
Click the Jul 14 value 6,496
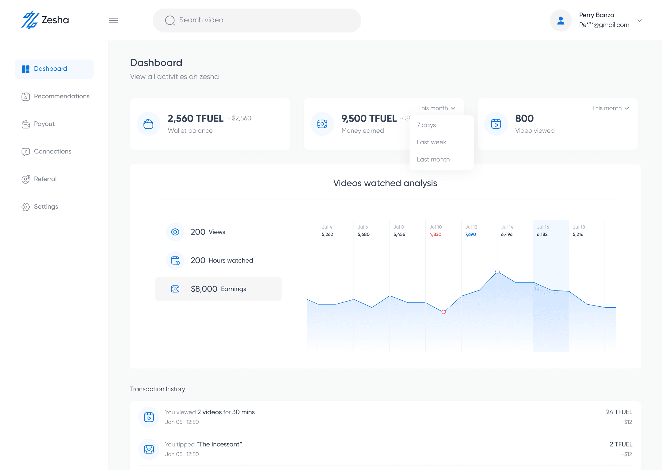[507, 234]
